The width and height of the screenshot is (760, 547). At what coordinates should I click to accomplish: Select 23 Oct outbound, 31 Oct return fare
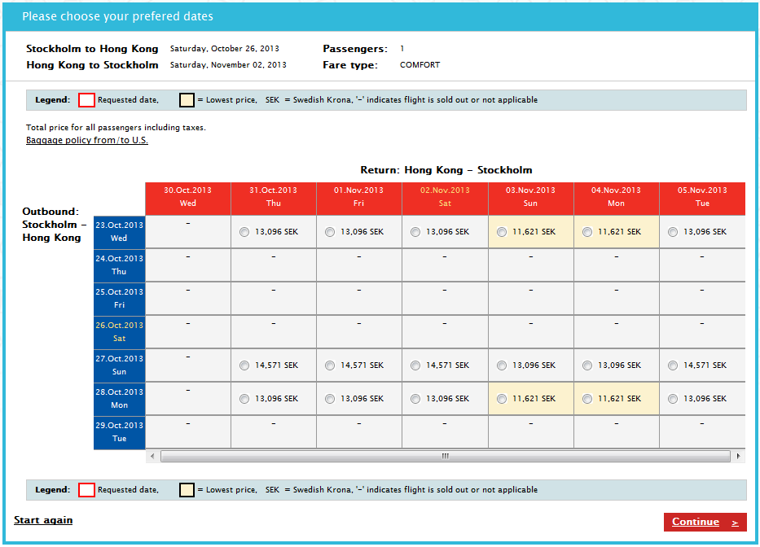point(244,232)
